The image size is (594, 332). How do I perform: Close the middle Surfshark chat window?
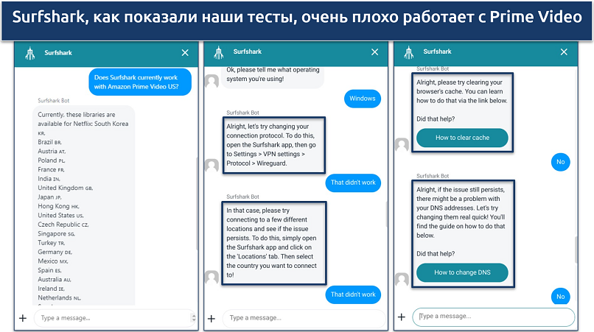tap(375, 53)
